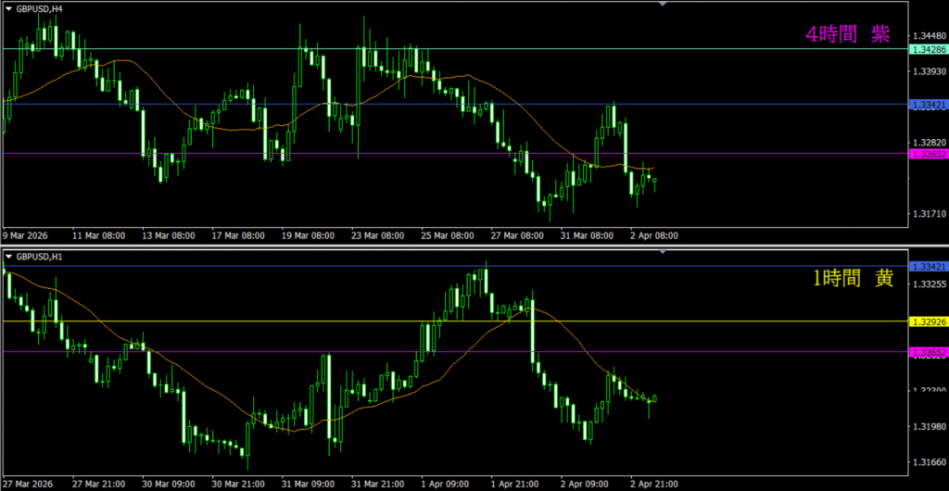Select the magenta 1.32652 label on H1 chart
This screenshot has width=949, height=491.
pos(928,352)
